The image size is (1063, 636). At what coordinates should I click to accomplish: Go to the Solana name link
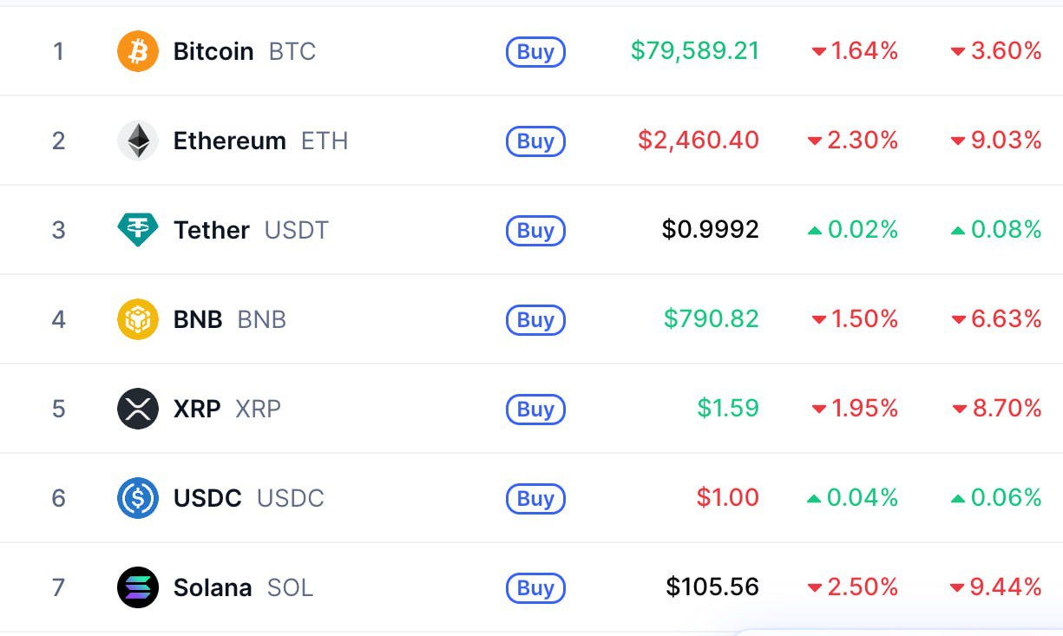pos(213,587)
